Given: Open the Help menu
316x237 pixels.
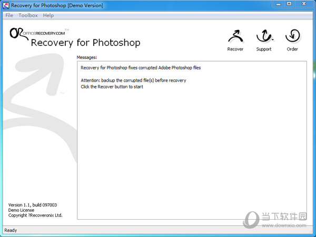Looking at the screenshot, I should [48, 15].
